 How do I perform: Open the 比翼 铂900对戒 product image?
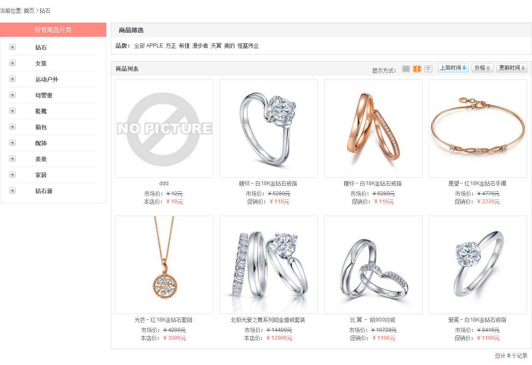coord(373,265)
